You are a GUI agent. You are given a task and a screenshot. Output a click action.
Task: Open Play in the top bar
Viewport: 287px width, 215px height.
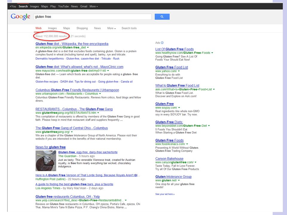53,6
